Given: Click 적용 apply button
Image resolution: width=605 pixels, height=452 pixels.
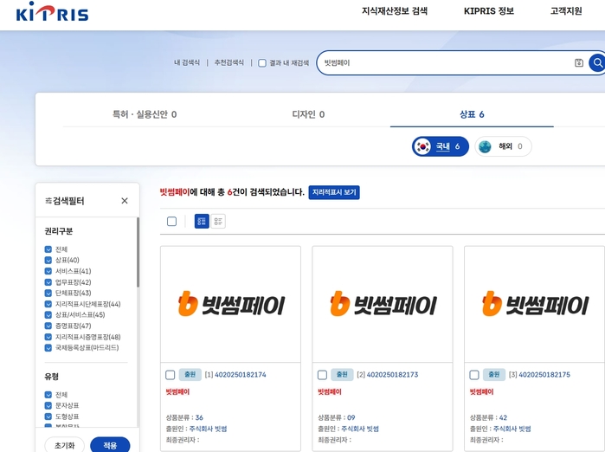Looking at the screenshot, I should point(110,445).
